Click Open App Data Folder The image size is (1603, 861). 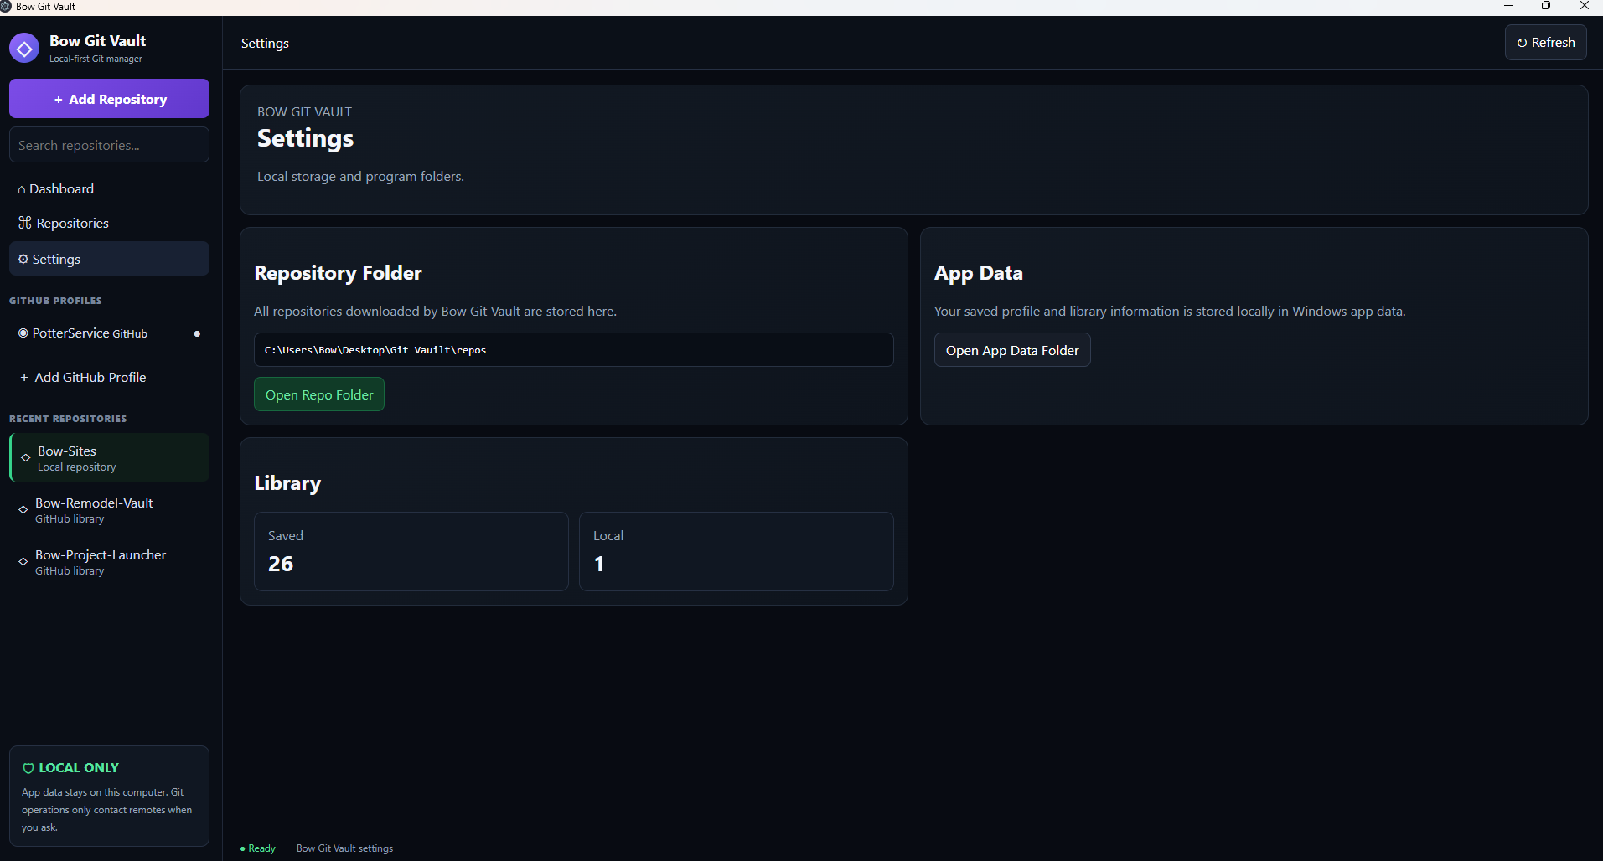click(1012, 350)
